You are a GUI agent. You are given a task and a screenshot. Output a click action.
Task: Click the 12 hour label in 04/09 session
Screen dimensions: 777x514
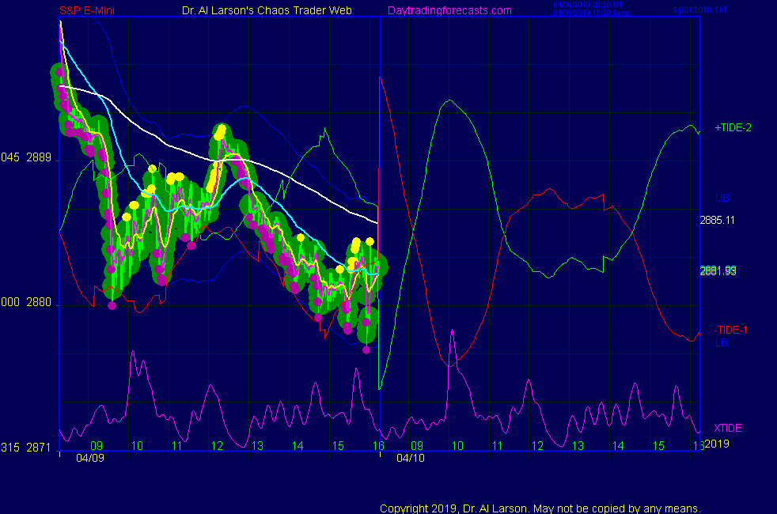coord(217,446)
